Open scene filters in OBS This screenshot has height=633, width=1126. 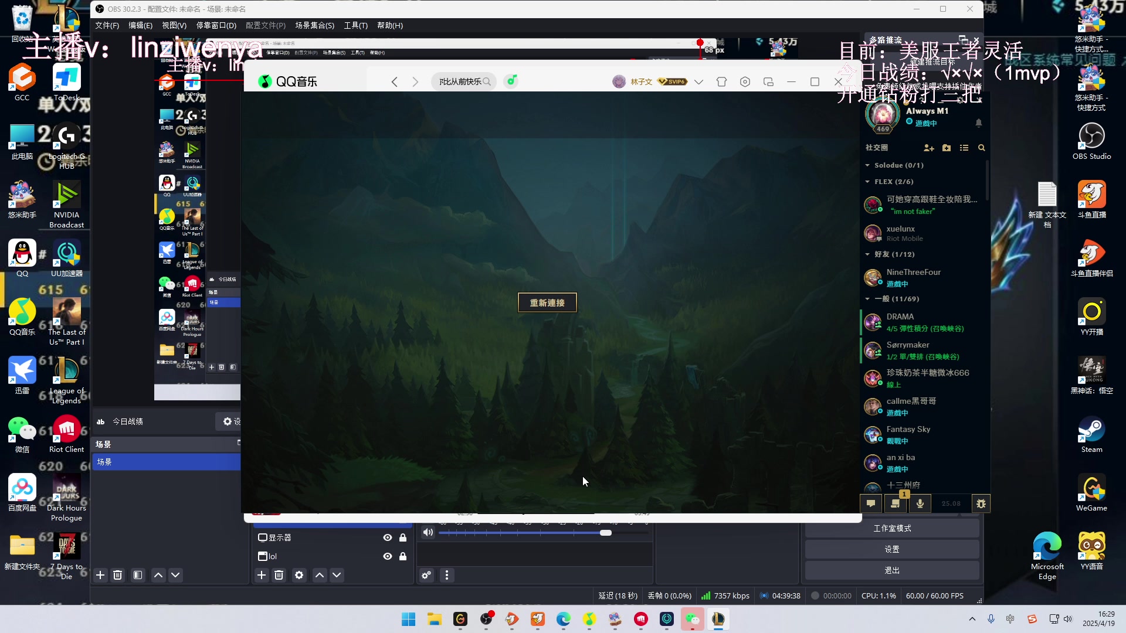tap(138, 576)
